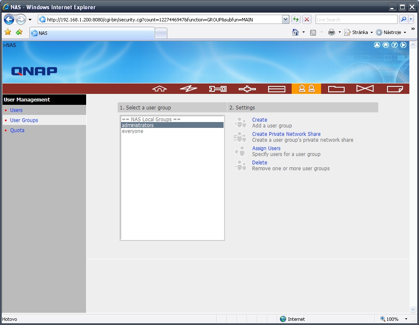
Task: Click the help question-mark circle icon
Action: click(395, 45)
